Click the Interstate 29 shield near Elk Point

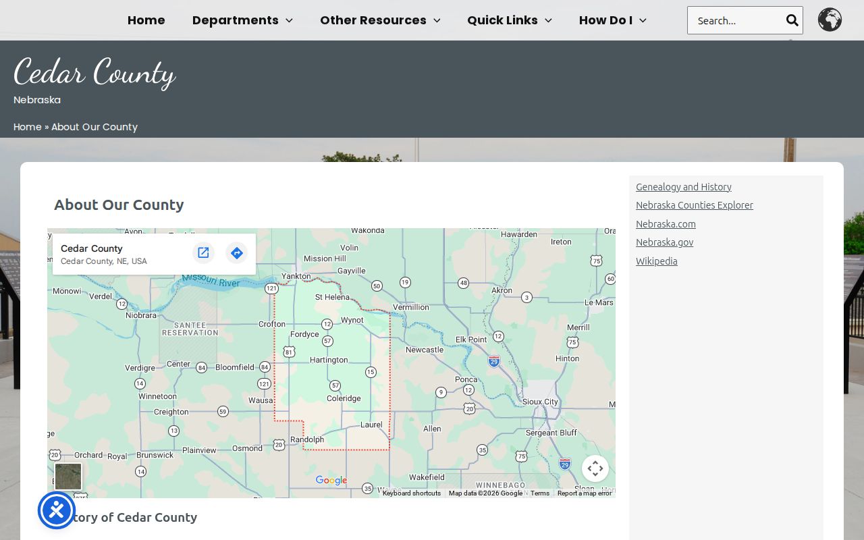coord(494,361)
